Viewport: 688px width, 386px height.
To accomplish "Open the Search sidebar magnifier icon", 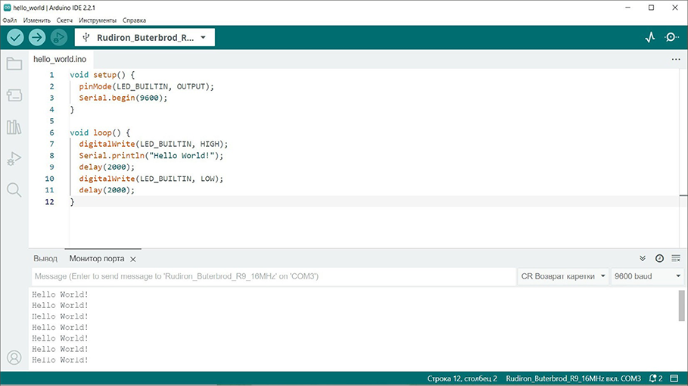I will click(14, 190).
